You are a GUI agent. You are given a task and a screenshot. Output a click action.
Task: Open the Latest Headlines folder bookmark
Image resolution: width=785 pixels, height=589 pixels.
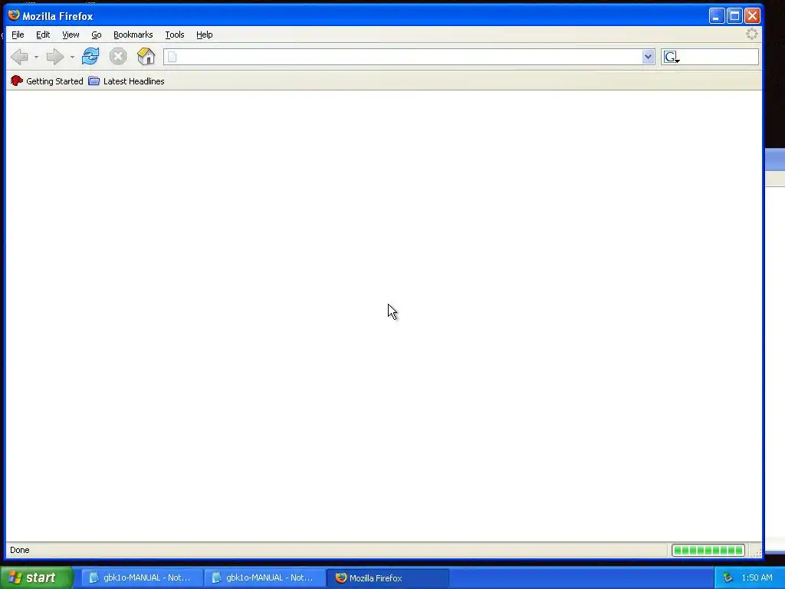coord(126,81)
